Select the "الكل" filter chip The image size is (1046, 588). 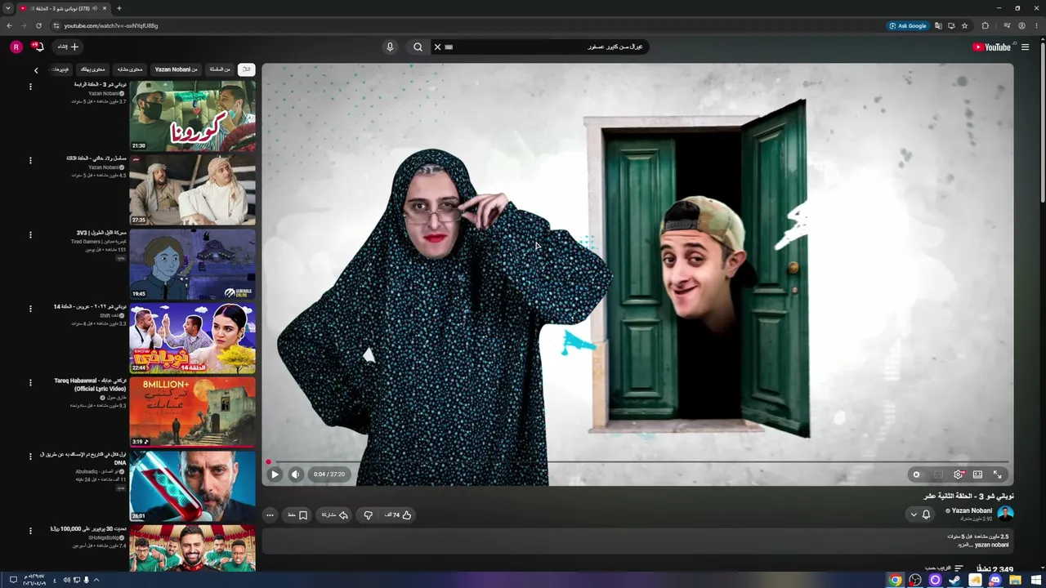[246, 69]
